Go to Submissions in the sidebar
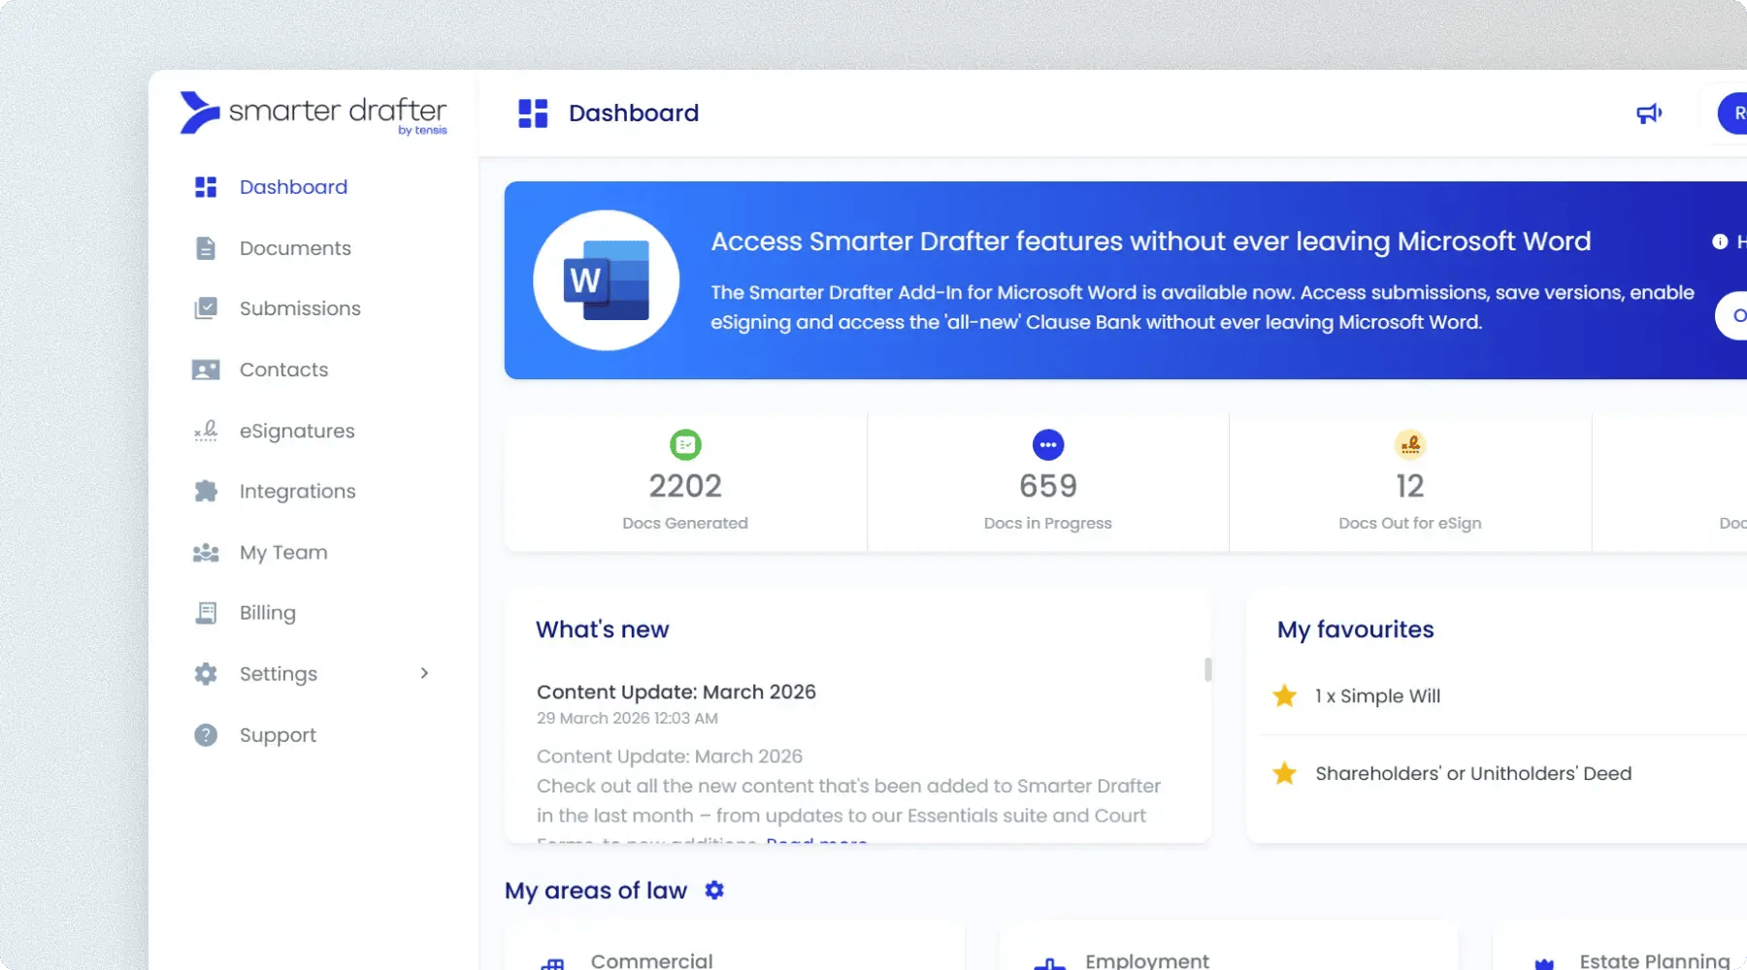Viewport: 1747px width, 970px height. point(300,308)
